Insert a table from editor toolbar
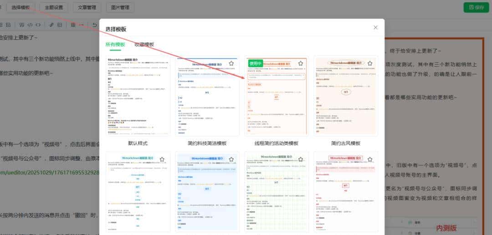 (73, 25)
